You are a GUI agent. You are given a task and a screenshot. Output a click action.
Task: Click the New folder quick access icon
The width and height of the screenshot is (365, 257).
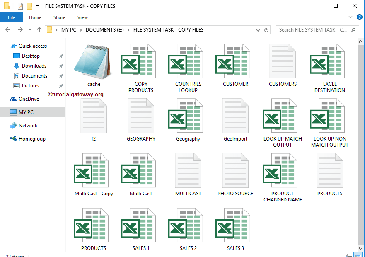[29, 6]
